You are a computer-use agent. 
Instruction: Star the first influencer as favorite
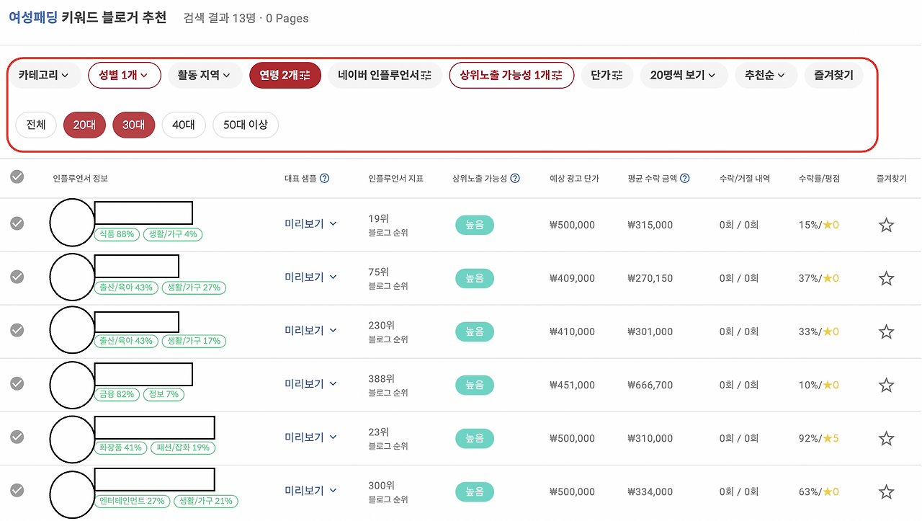(x=886, y=224)
